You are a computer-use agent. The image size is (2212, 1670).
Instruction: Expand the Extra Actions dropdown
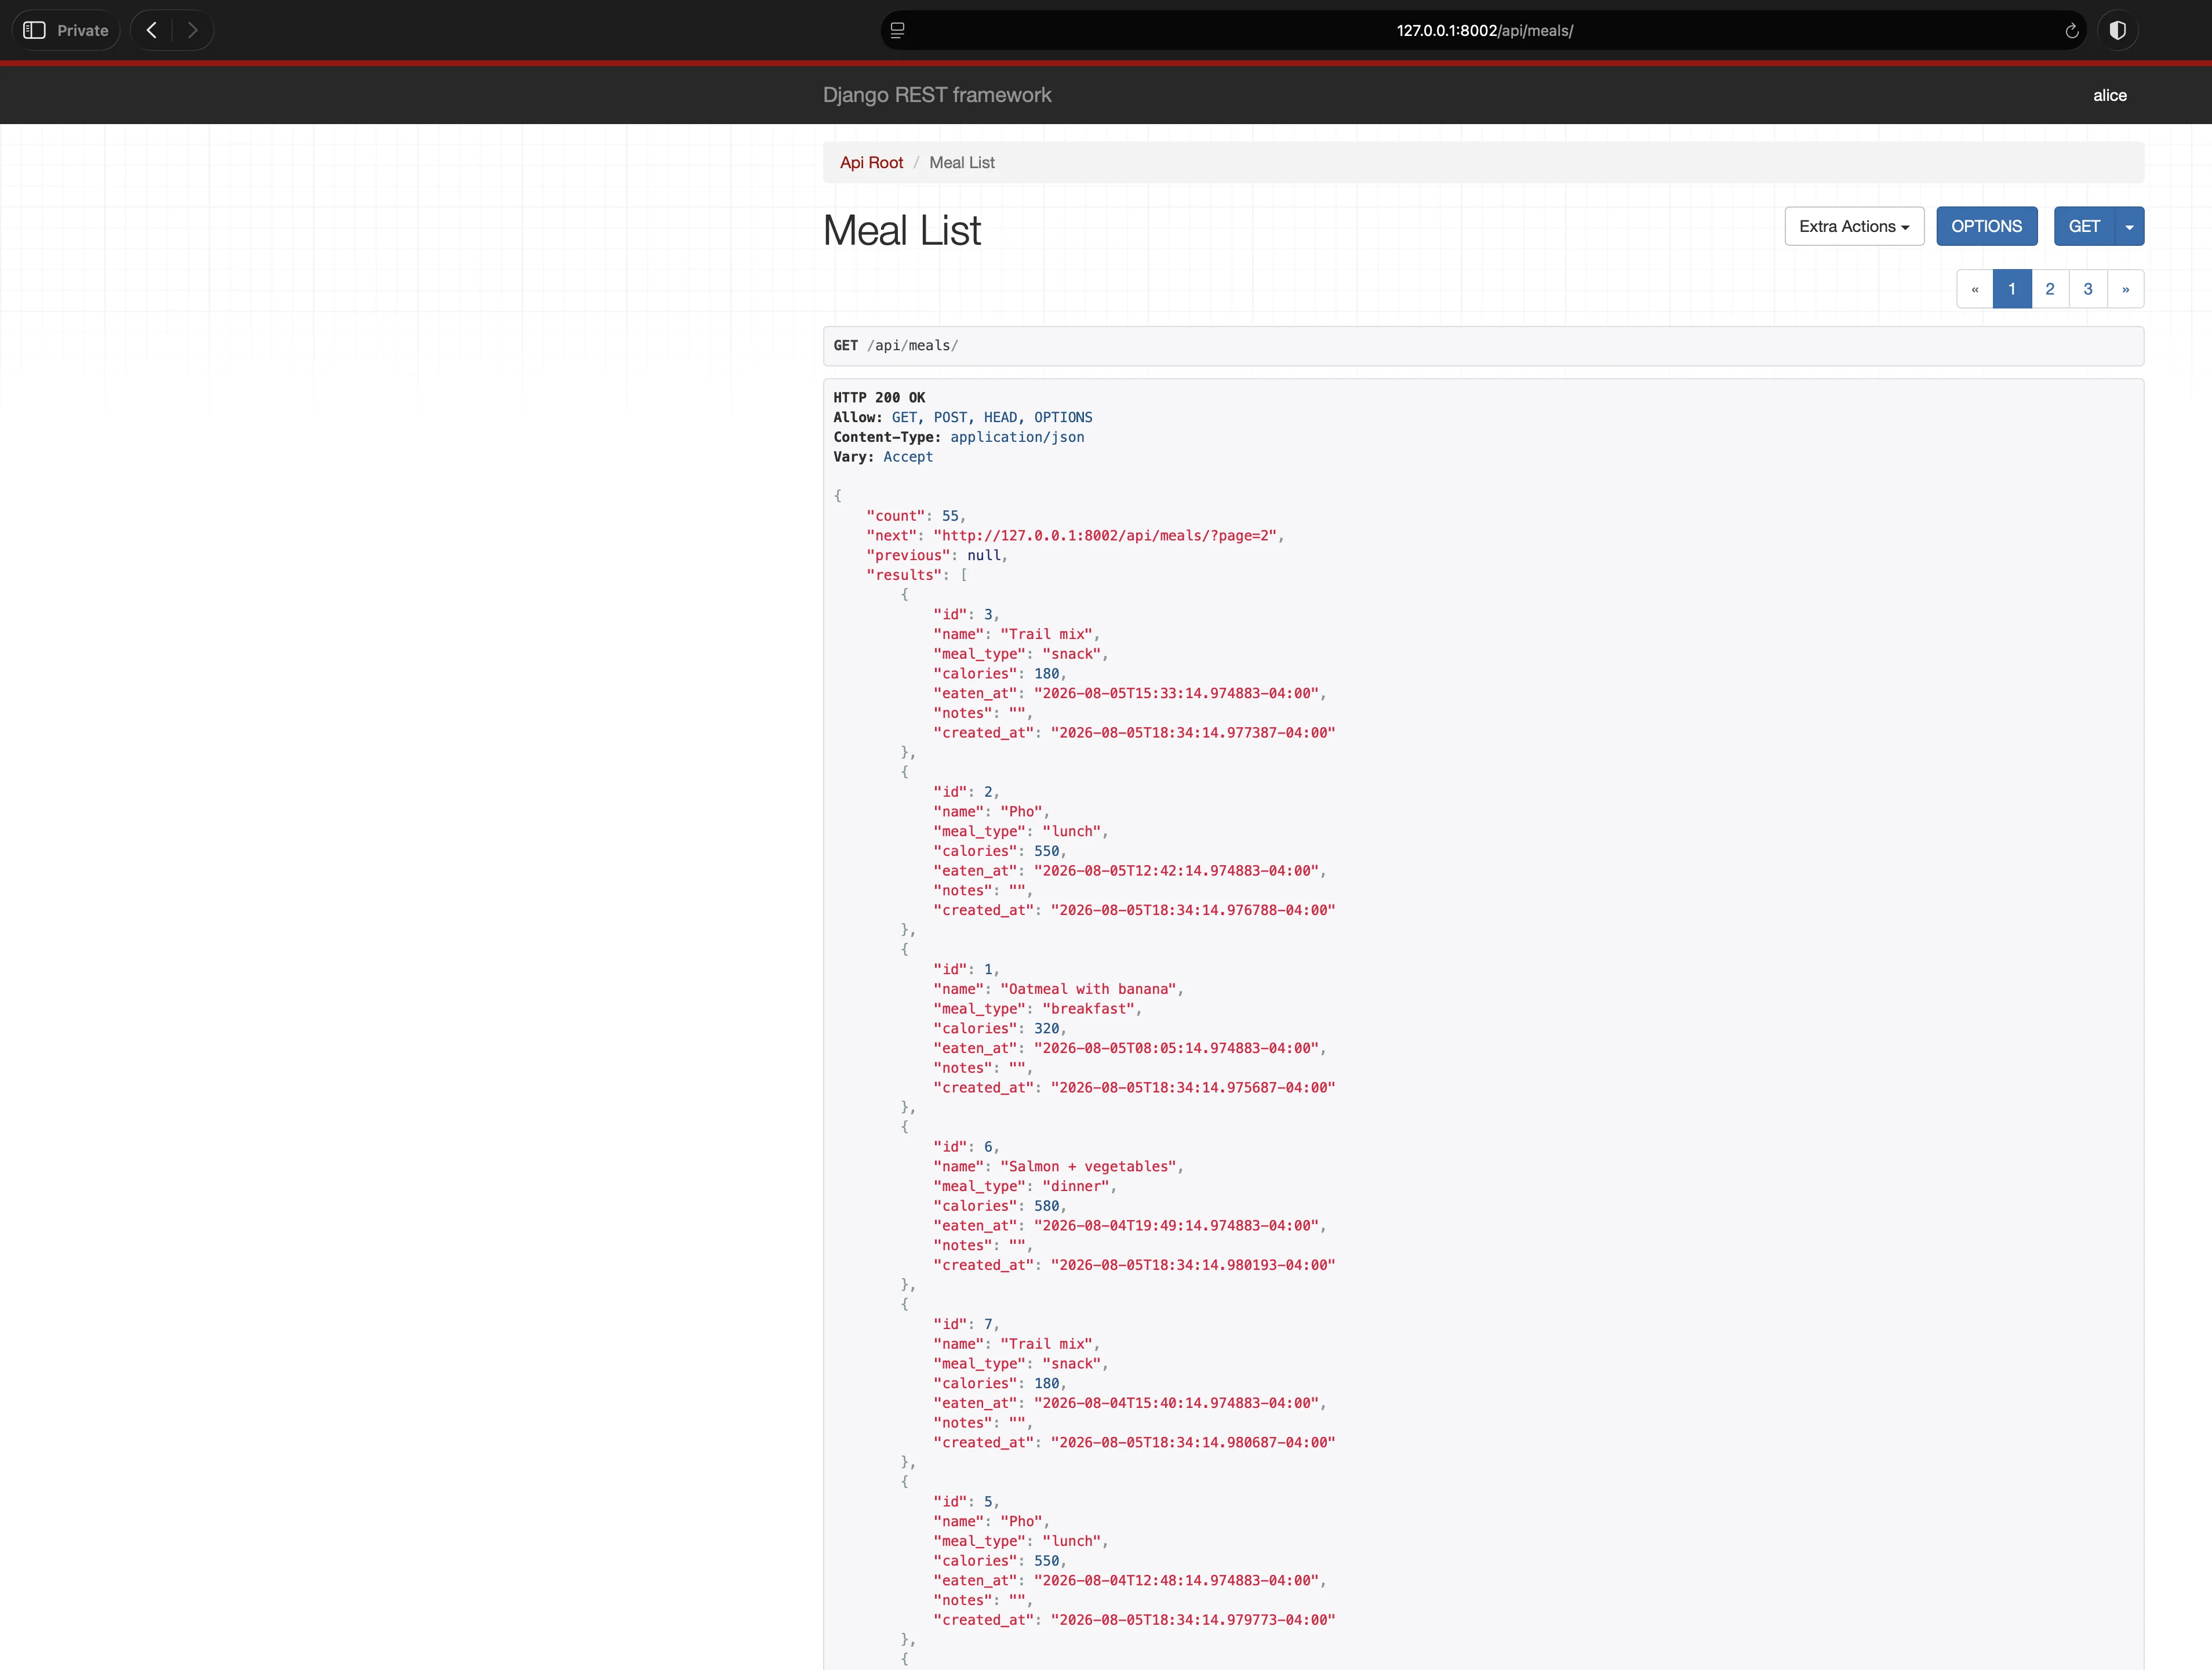tap(1854, 226)
